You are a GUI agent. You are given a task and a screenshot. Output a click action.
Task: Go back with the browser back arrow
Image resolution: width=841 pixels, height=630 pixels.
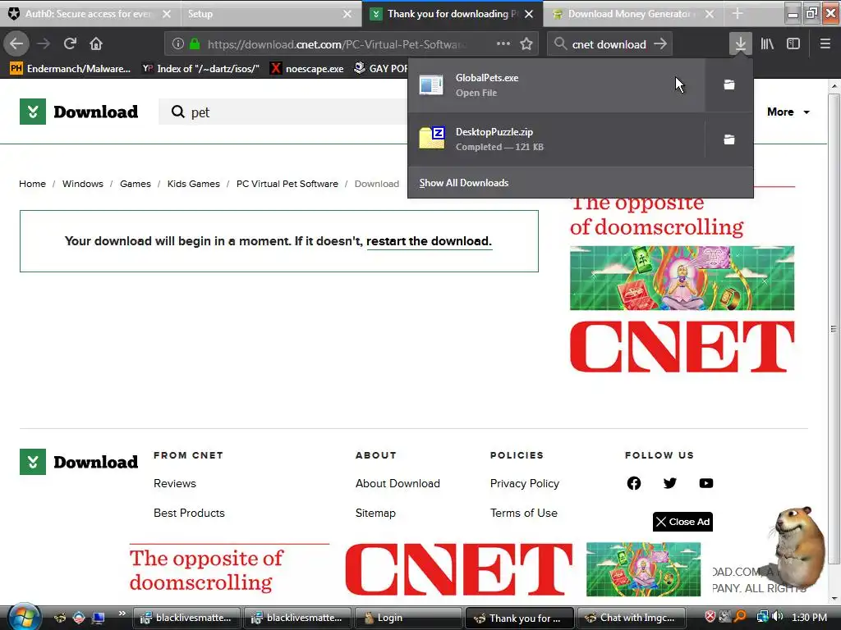pyautogui.click(x=16, y=43)
